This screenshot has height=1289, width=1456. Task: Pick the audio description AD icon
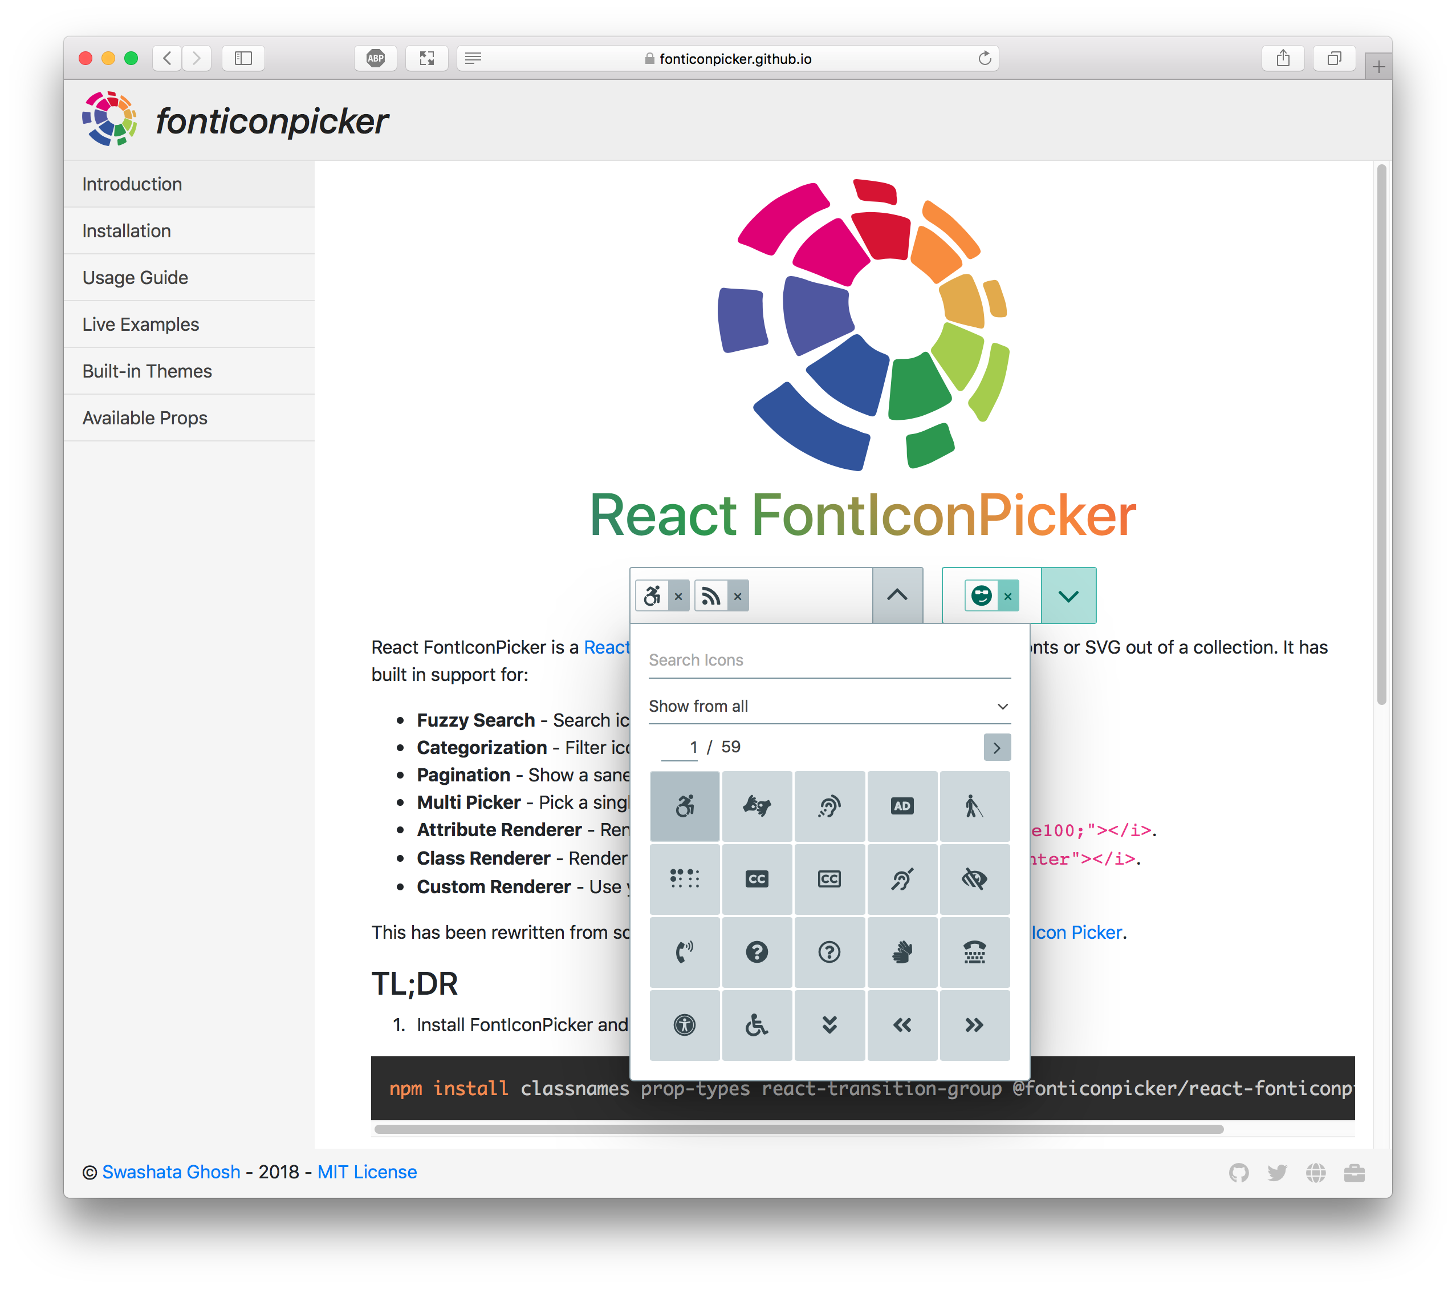click(901, 806)
